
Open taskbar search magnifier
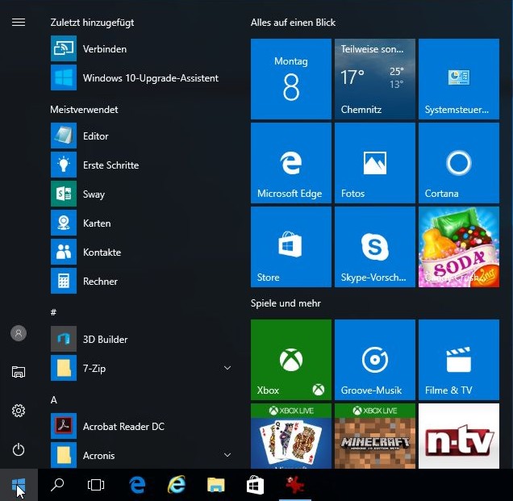57,485
